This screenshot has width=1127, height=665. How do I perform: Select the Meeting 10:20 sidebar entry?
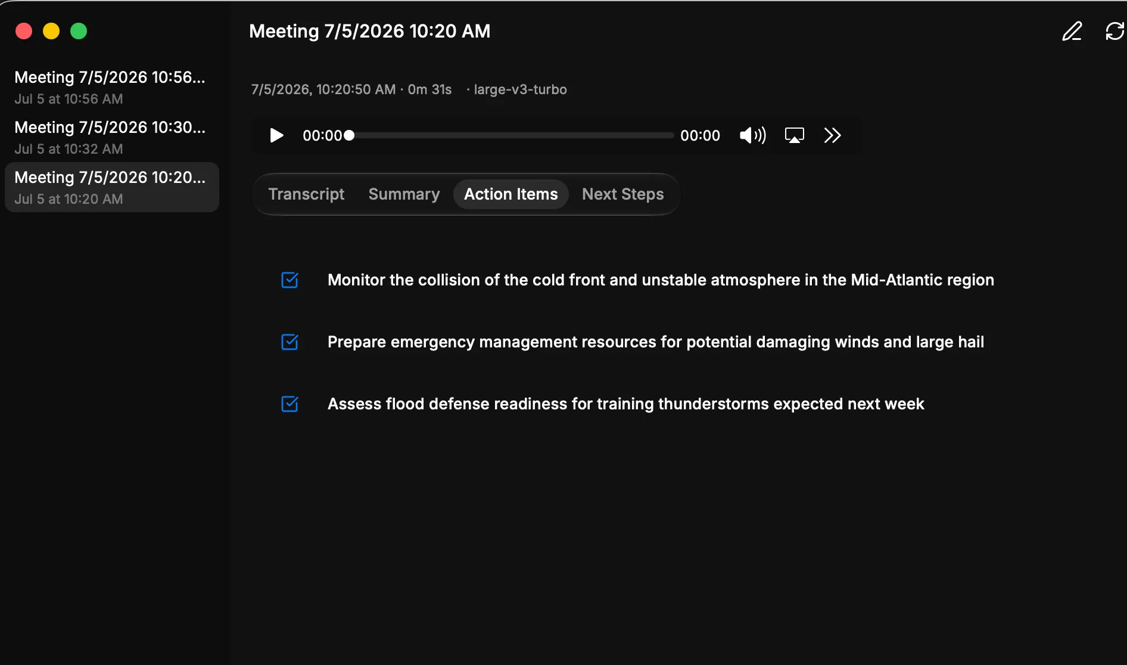coord(112,187)
